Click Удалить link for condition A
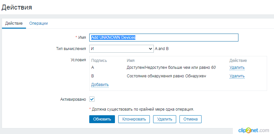The image size is (274, 134). pos(237,68)
